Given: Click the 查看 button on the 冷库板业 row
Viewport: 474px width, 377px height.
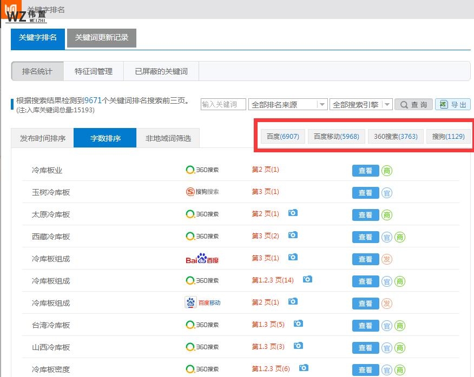Looking at the screenshot, I should coord(365,169).
